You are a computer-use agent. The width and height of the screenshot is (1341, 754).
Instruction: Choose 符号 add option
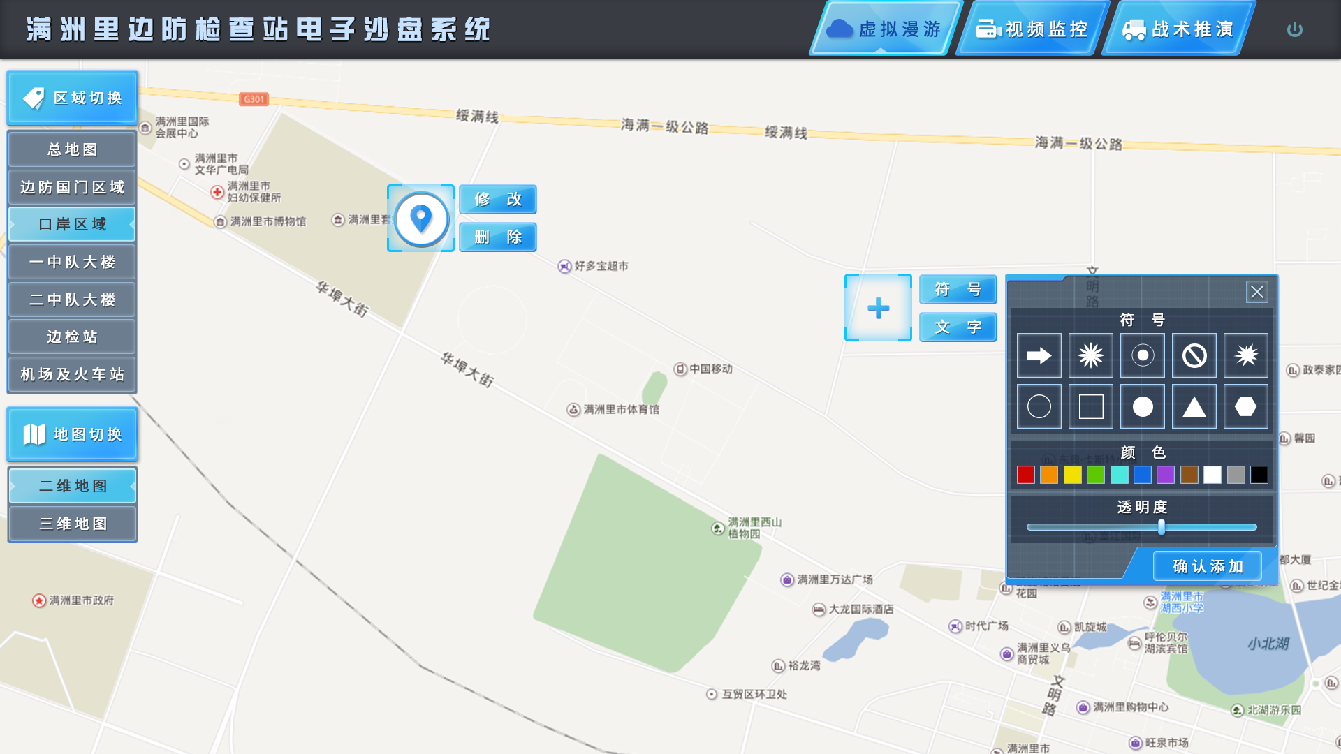pos(958,289)
